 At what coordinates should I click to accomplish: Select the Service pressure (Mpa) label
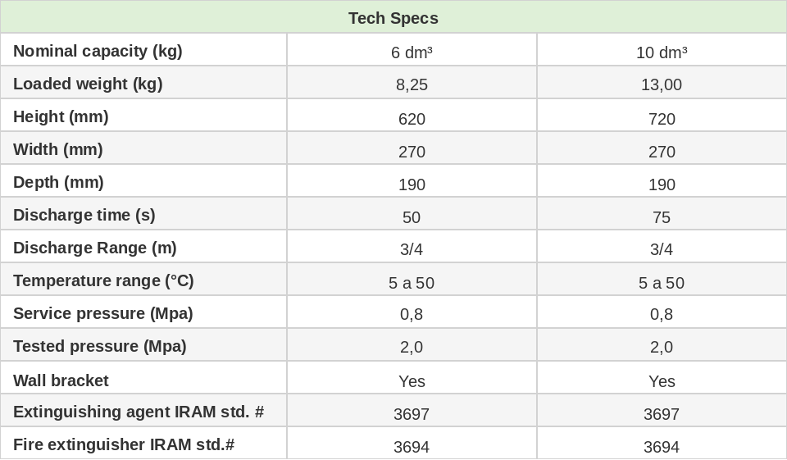point(103,313)
